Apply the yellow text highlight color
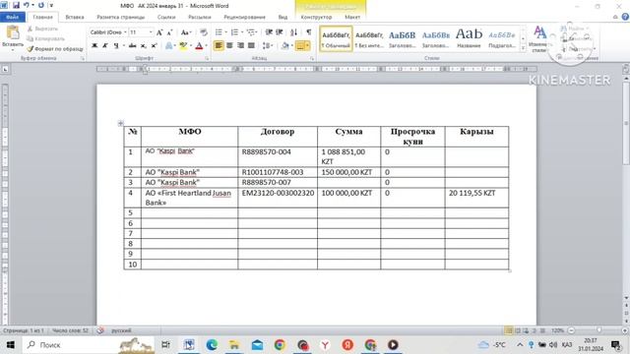The image size is (630, 354). [183, 46]
